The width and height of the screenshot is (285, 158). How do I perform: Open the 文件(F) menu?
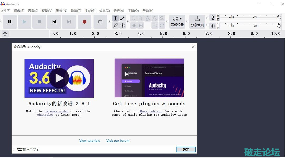pos(5,11)
